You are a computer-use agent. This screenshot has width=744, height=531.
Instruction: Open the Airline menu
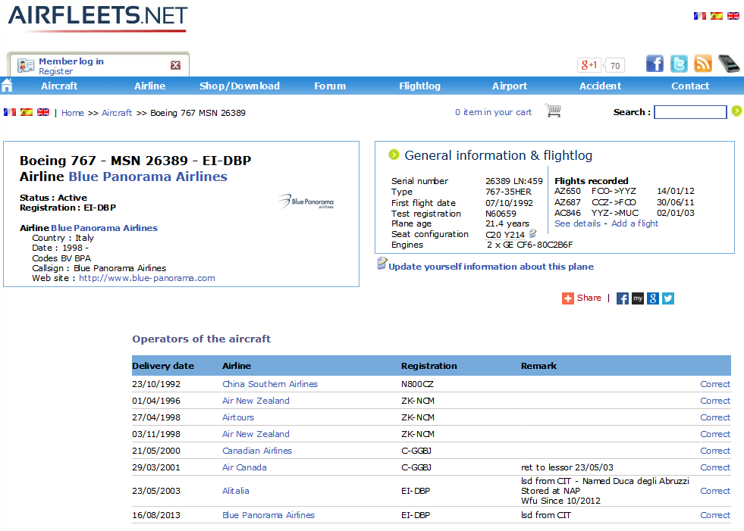(x=150, y=86)
